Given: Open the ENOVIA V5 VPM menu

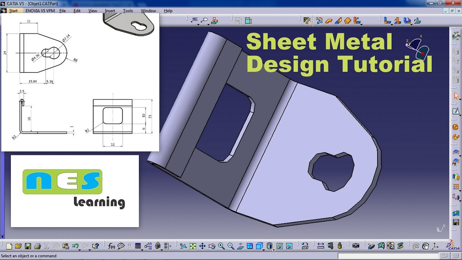Looking at the screenshot, I should [40, 11].
